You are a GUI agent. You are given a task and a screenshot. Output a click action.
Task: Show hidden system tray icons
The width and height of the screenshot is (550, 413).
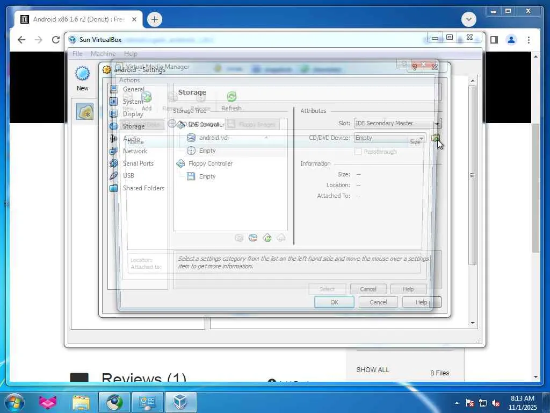point(457,403)
